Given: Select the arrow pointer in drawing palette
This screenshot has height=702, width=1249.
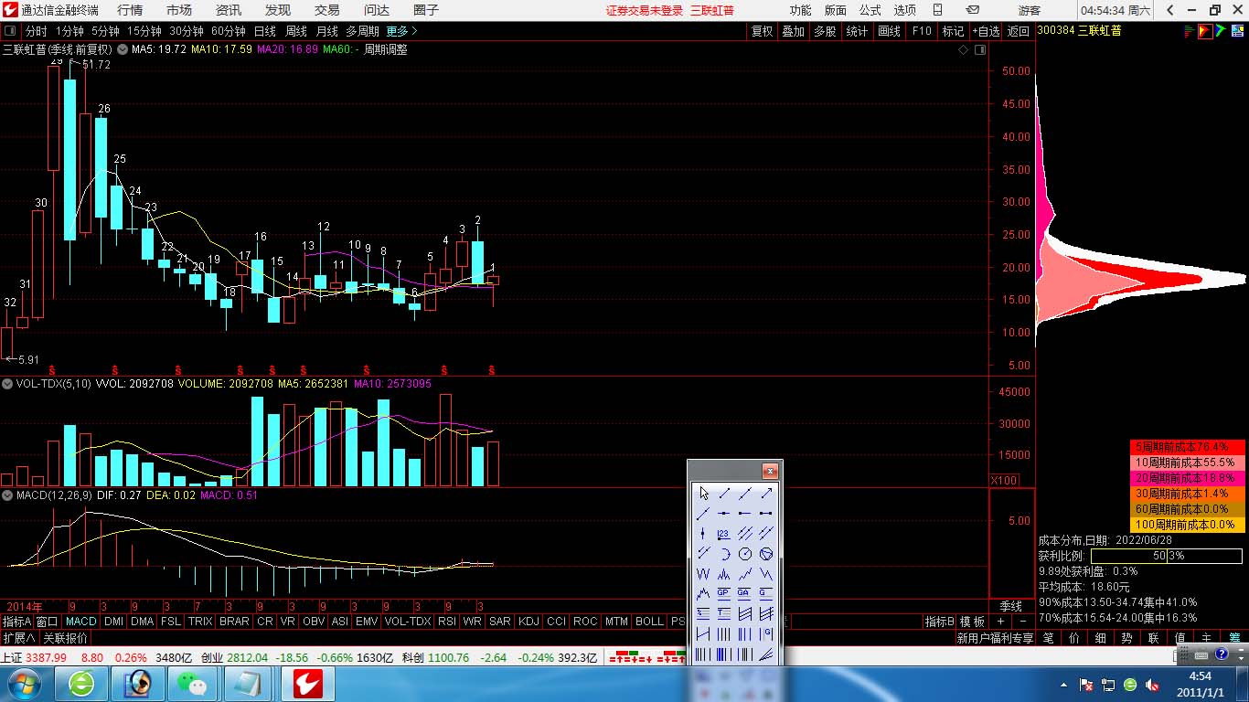Looking at the screenshot, I should pyautogui.click(x=703, y=493).
